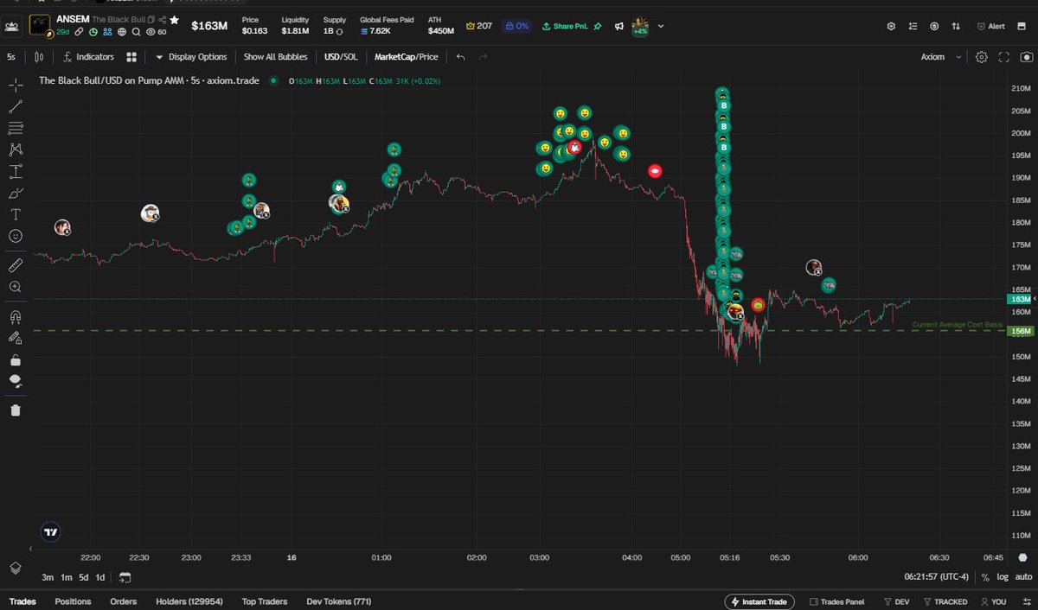The image size is (1038, 610).
Task: Open the candlestick chart style selector
Action: tap(39, 57)
